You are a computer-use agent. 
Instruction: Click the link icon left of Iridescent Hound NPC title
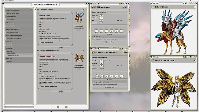pos(93,7)
